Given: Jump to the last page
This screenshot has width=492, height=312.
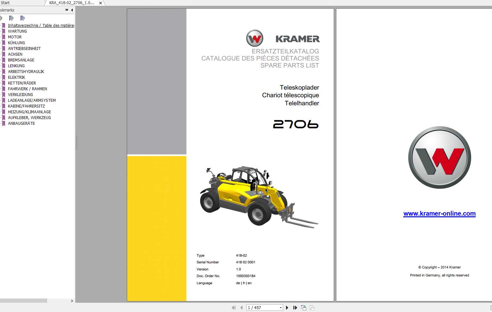Looking at the screenshot, I should click(295, 308).
